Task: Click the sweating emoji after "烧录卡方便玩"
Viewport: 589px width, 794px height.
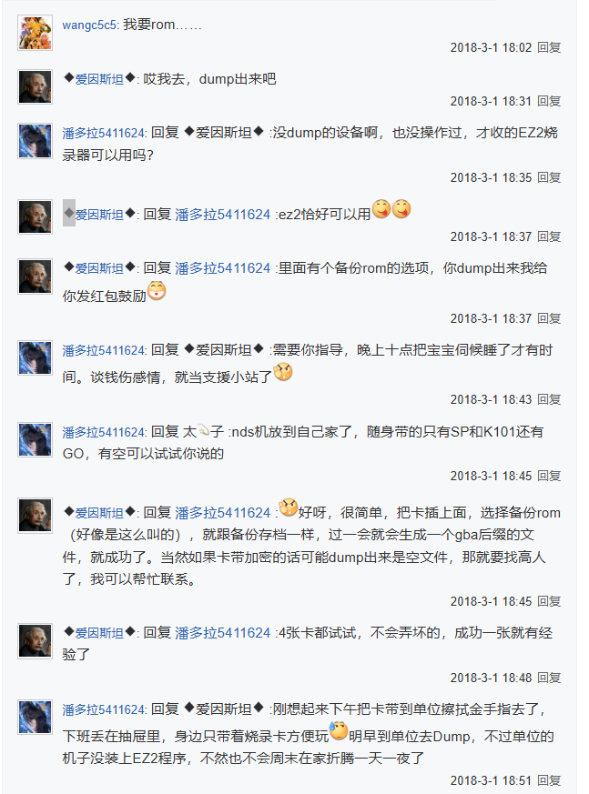Action: (338, 730)
